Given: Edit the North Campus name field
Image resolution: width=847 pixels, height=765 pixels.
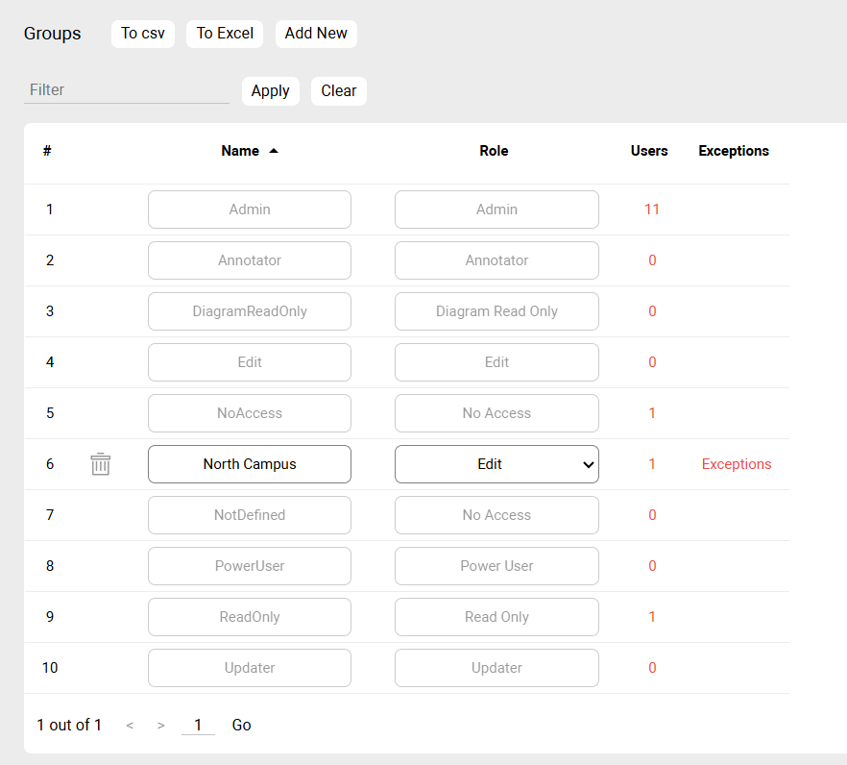Looking at the screenshot, I should 250,464.
